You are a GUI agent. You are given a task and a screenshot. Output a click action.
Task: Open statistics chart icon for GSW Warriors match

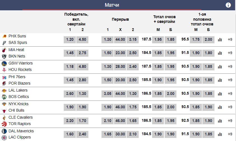point(220,67)
